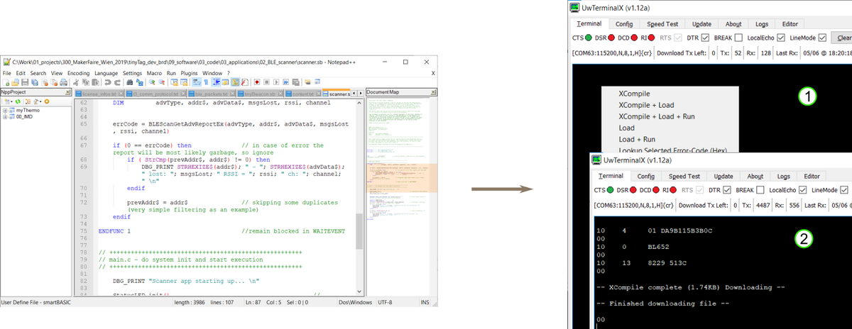Toggle BREAK checkbox in UwTerminalX window with Tx 52

tap(738, 38)
